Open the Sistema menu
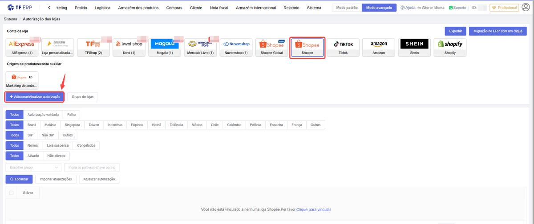Viewport: 534px width, 224px height. pyautogui.click(x=314, y=8)
